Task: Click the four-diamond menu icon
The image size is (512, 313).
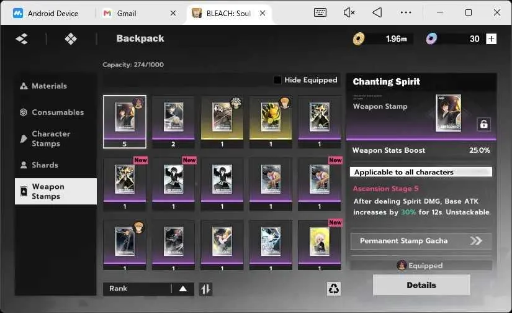Action: point(71,39)
